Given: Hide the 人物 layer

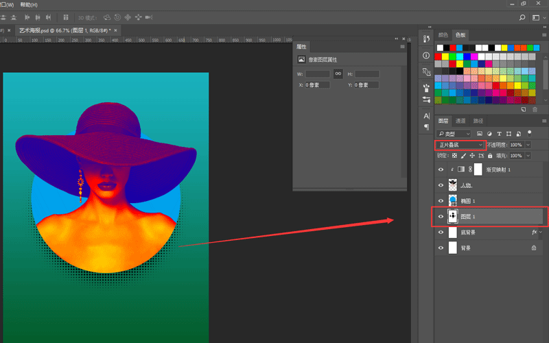Looking at the screenshot, I should (x=441, y=185).
